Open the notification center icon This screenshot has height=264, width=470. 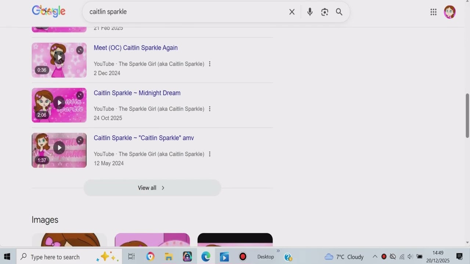click(x=459, y=257)
